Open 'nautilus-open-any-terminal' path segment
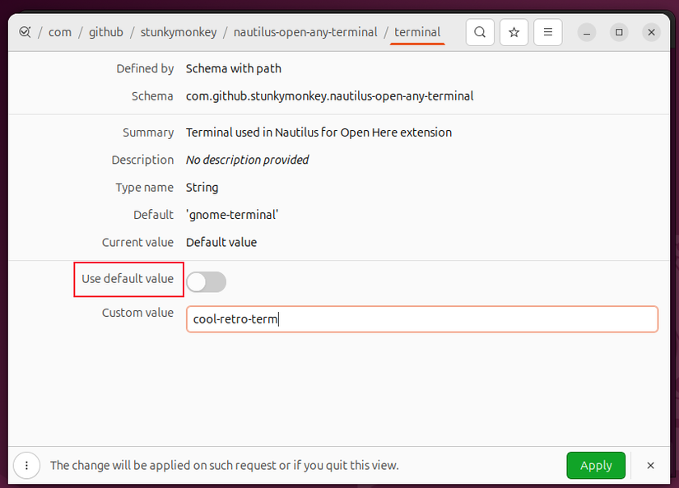The height and width of the screenshot is (488, 679). [305, 32]
